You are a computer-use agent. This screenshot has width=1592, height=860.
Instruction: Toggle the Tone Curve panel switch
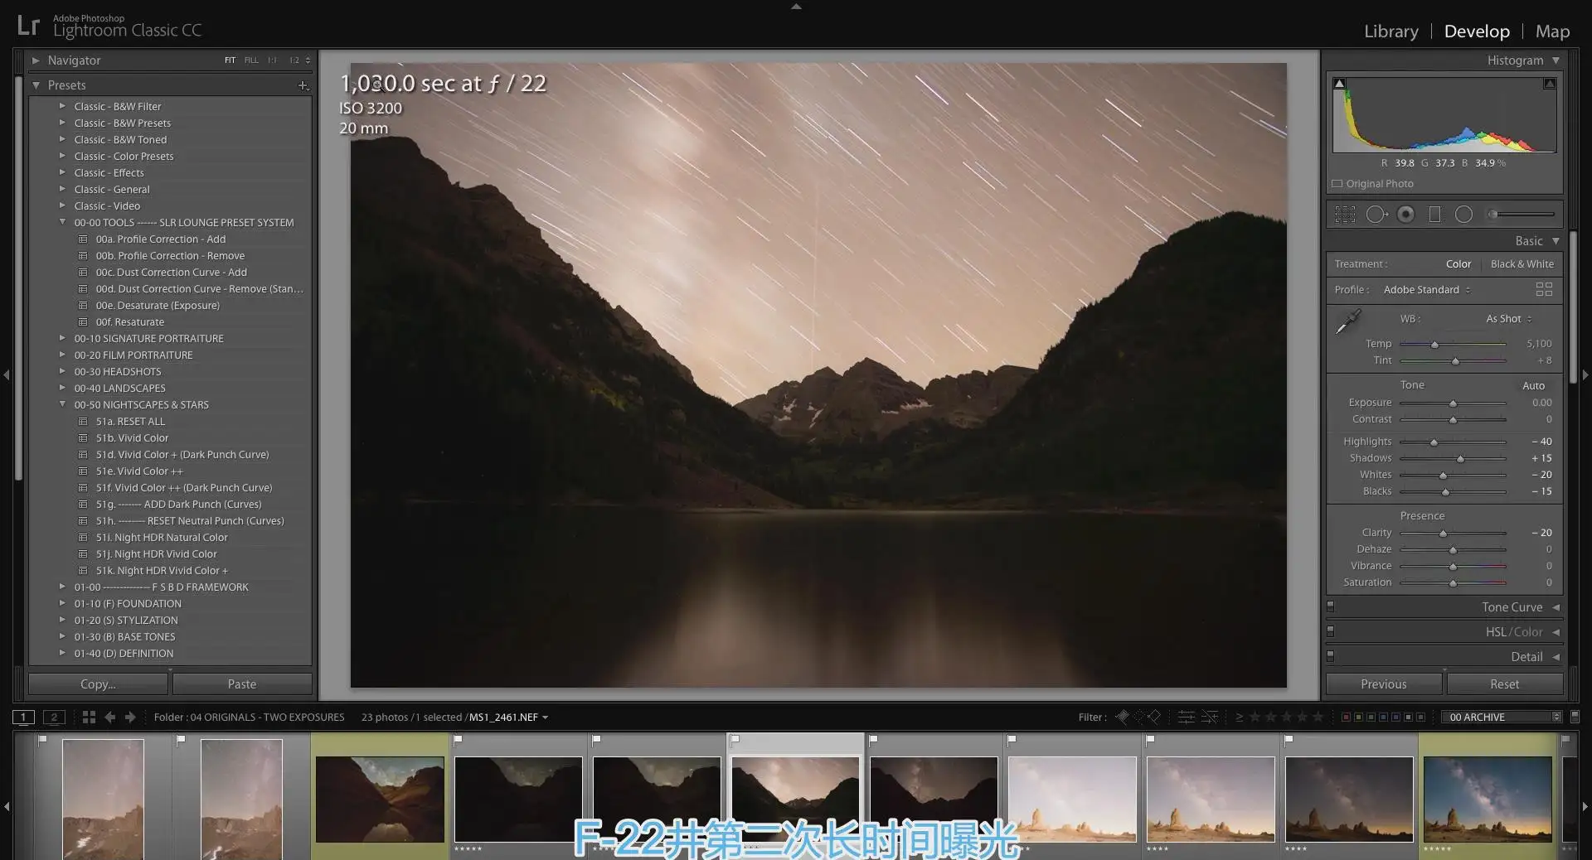coord(1331,607)
